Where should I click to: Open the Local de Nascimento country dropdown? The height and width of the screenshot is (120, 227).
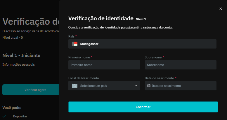(104, 86)
